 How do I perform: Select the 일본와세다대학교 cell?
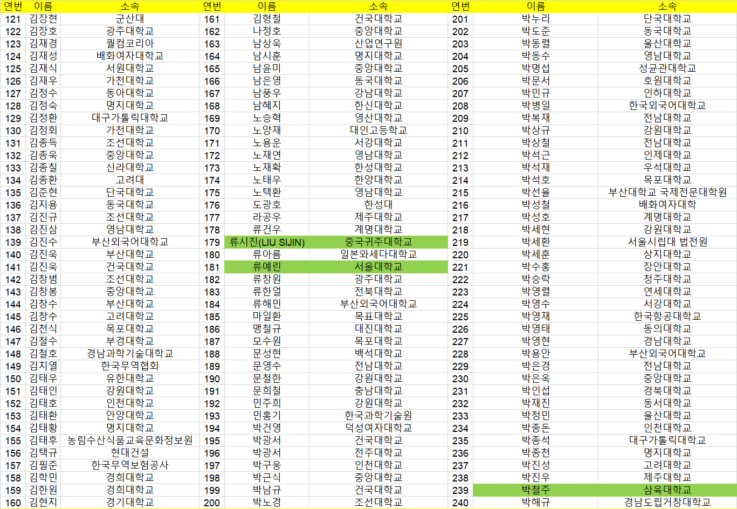(x=378, y=254)
